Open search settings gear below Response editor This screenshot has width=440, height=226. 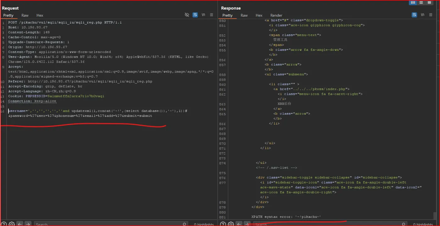tap(231, 224)
